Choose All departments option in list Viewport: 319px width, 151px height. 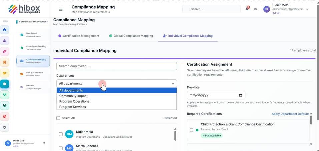117,90
